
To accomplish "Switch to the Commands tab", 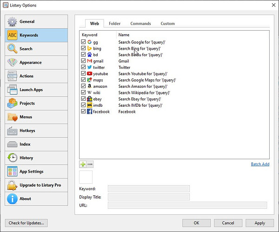I will 140,24.
